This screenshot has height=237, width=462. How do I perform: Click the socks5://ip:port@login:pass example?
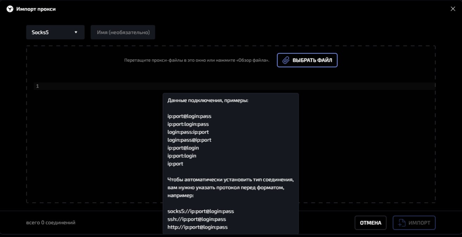click(201, 211)
